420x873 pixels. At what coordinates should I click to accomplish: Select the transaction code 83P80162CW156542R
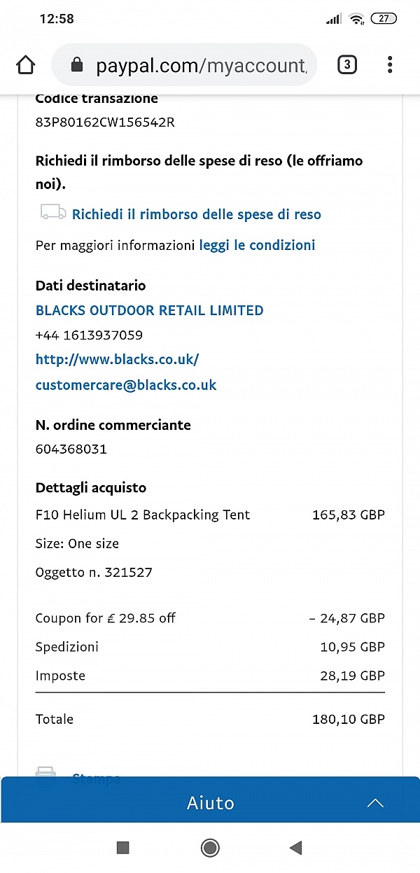point(105,123)
